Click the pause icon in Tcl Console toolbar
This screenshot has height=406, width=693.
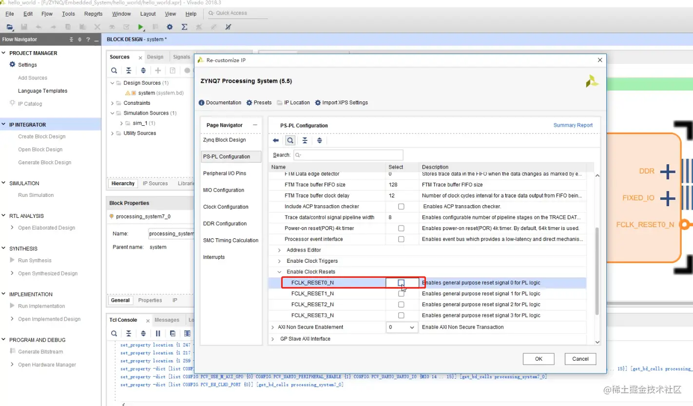(158, 333)
